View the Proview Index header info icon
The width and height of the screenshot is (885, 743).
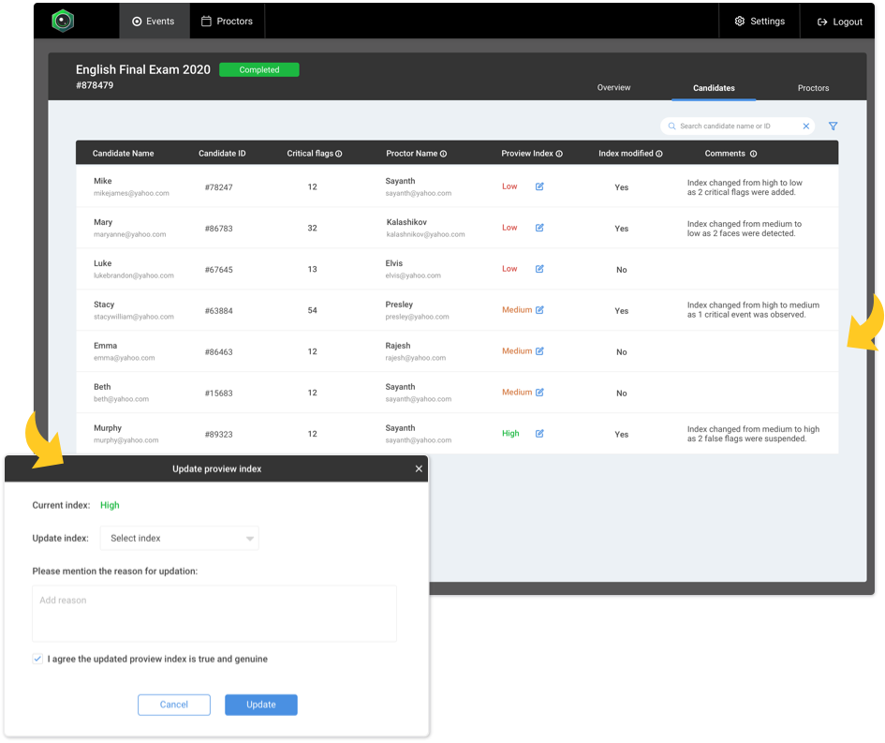click(559, 153)
